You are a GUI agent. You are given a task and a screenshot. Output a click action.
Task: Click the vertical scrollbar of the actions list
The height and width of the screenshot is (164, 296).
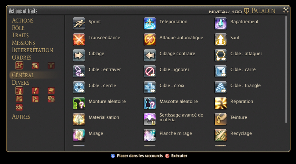tap(286, 69)
